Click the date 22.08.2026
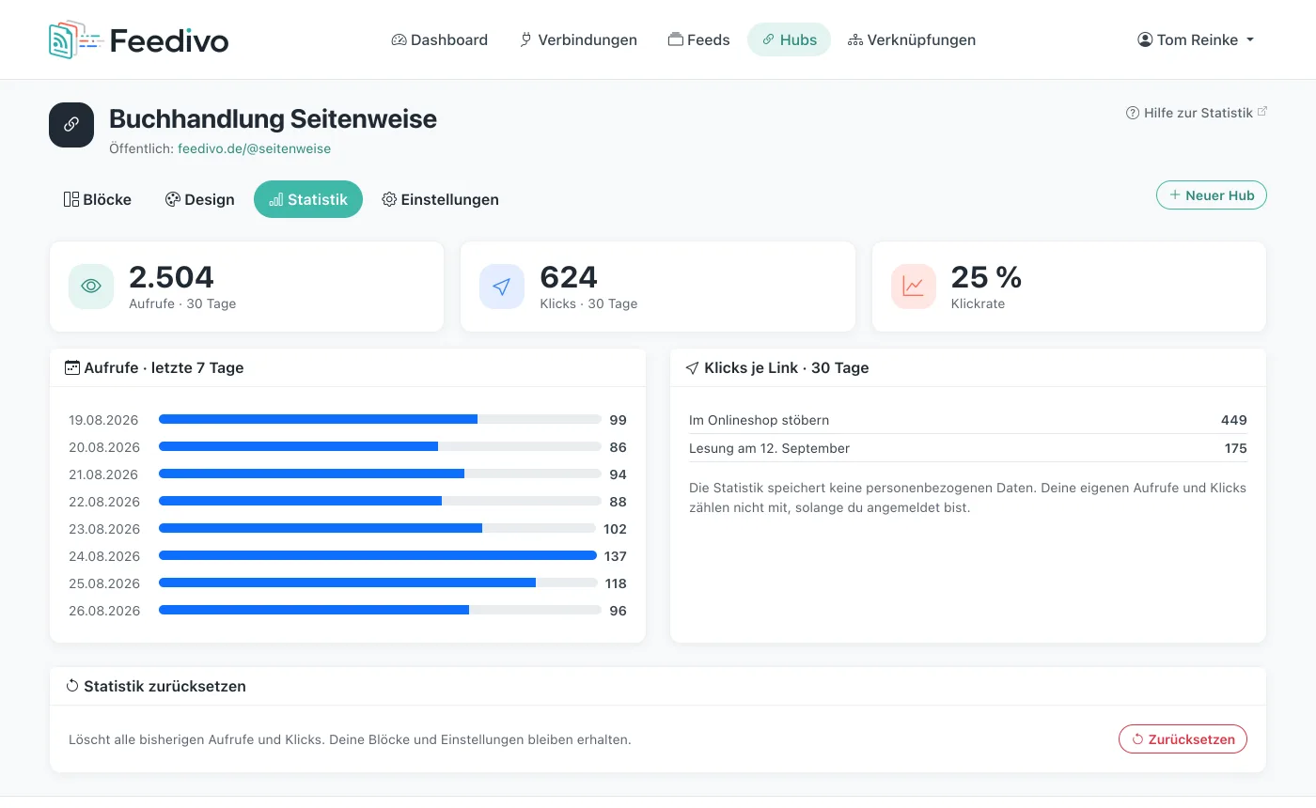Screen dimensions: 1316x808 coord(104,502)
